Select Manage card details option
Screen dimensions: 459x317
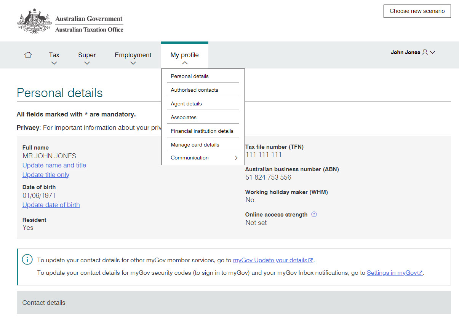point(195,145)
